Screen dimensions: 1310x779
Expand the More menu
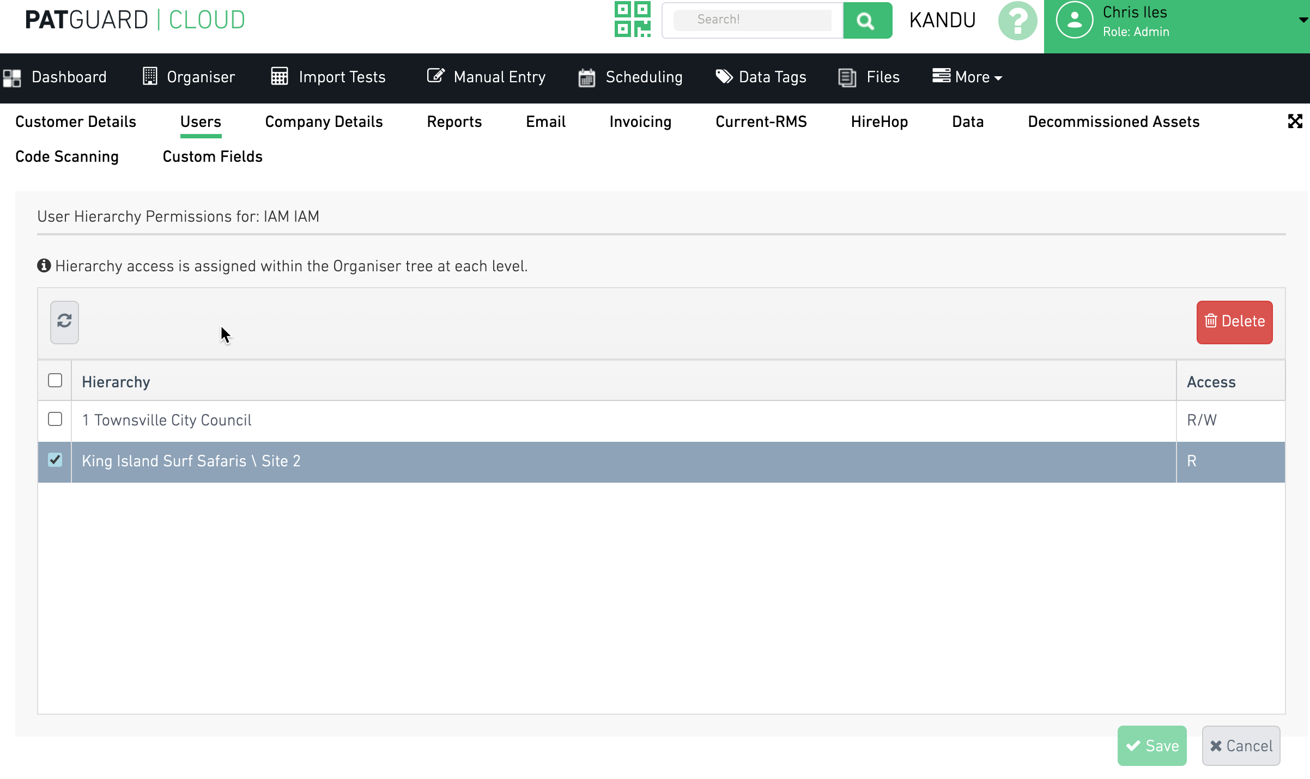[967, 77]
